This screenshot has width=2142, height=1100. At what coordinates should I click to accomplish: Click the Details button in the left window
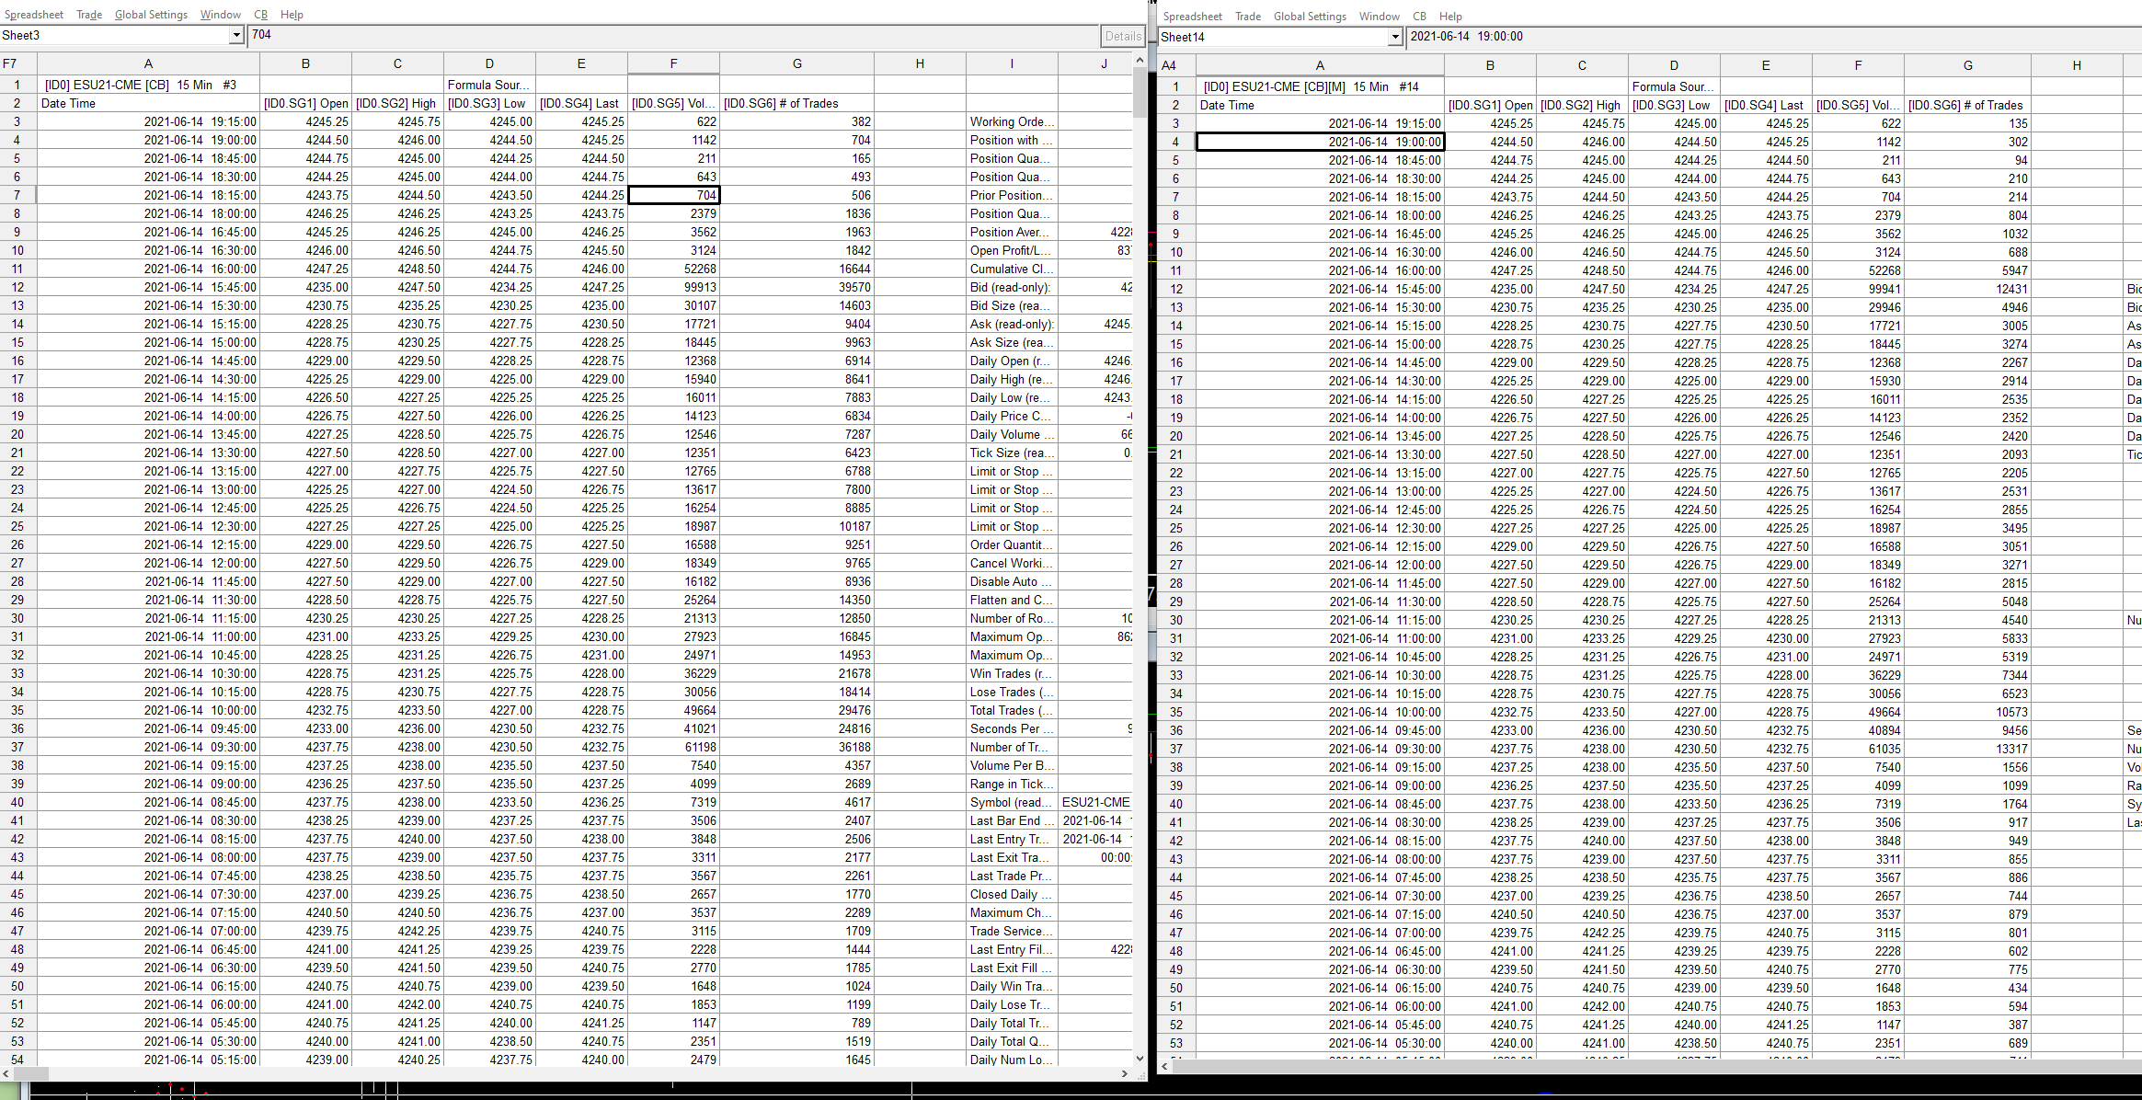1123,36
